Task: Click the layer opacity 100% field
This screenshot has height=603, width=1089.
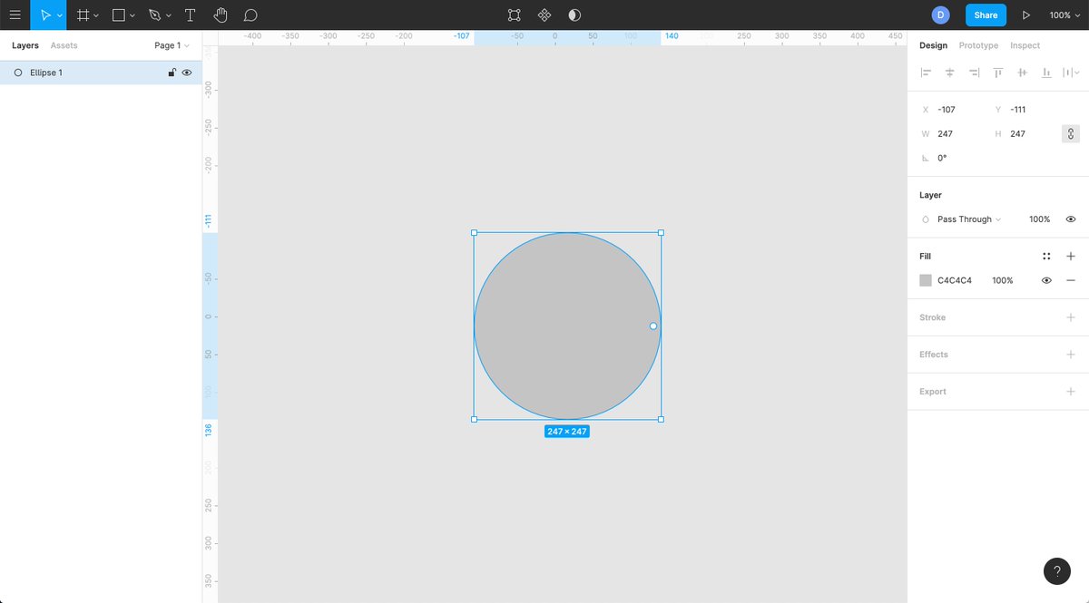Action: point(1040,219)
